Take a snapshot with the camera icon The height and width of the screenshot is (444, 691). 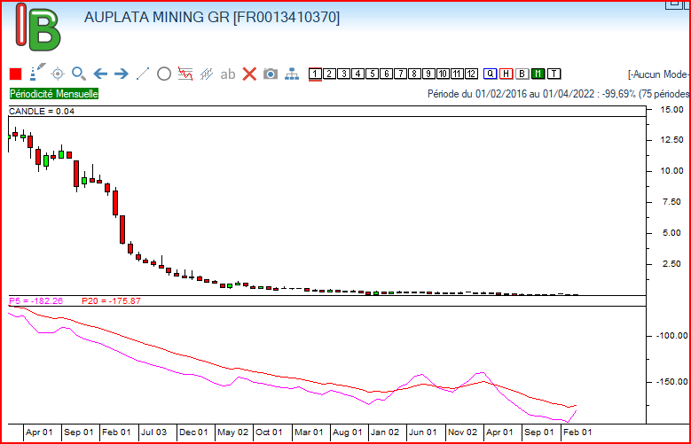271,74
